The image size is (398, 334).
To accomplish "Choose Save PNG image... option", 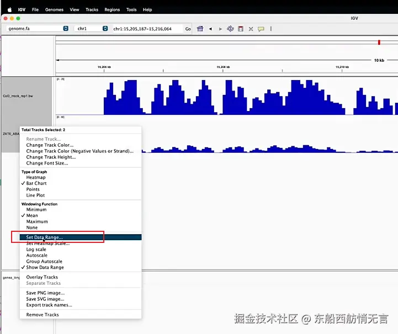I will pyautogui.click(x=81, y=293).
